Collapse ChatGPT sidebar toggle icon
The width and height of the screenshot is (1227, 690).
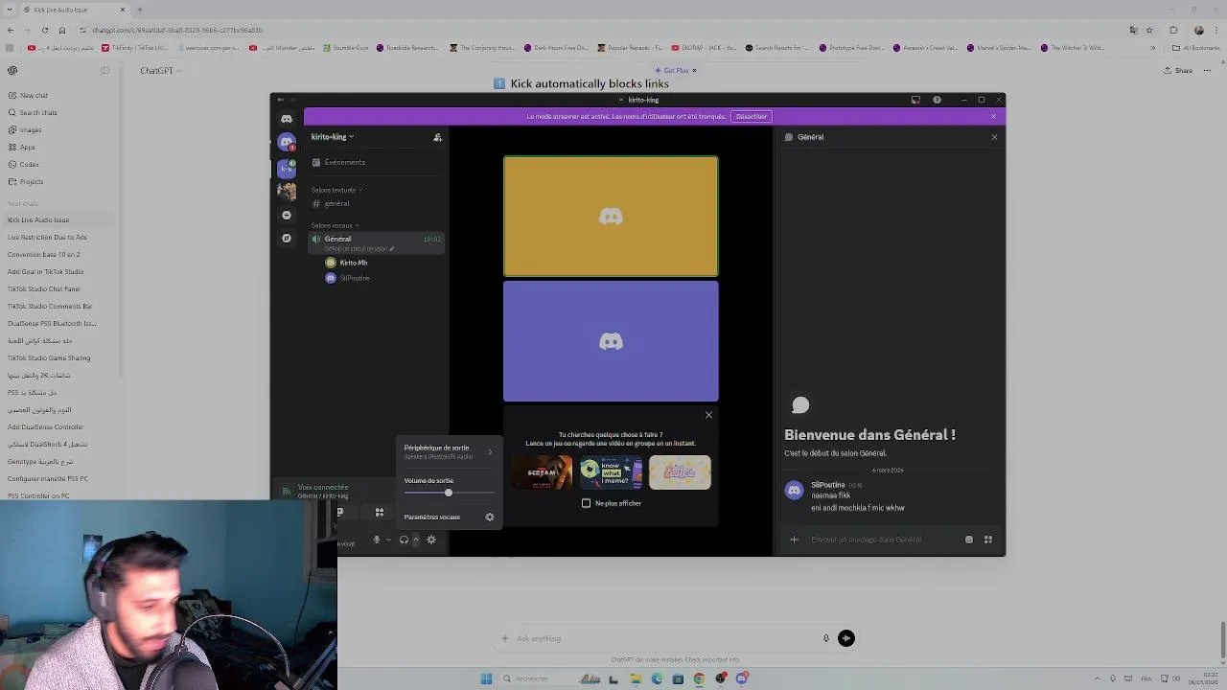[x=104, y=70]
